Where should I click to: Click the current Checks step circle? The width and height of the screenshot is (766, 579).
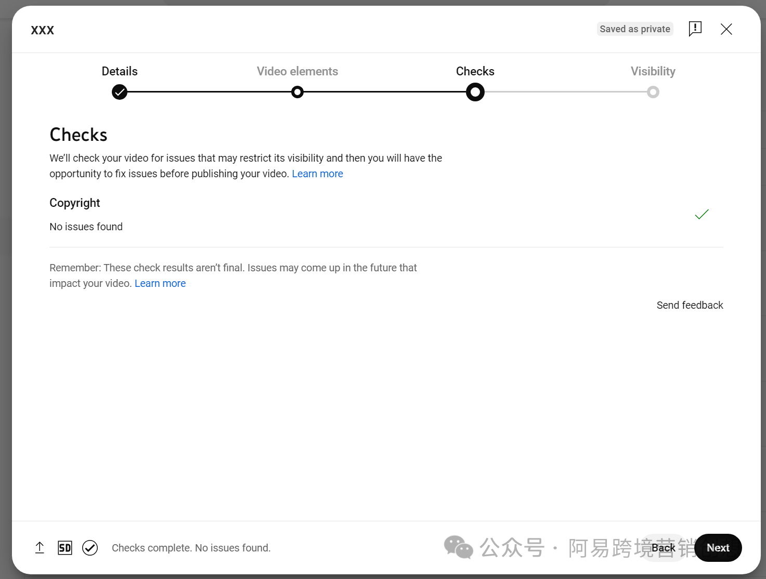point(475,92)
